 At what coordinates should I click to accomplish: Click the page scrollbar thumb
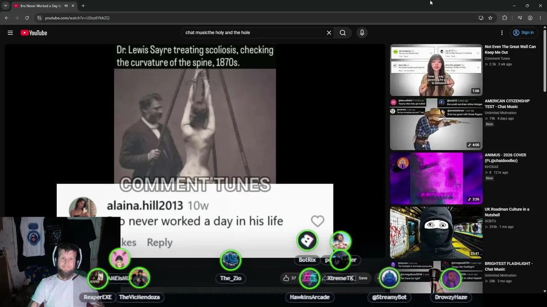pos(545,61)
